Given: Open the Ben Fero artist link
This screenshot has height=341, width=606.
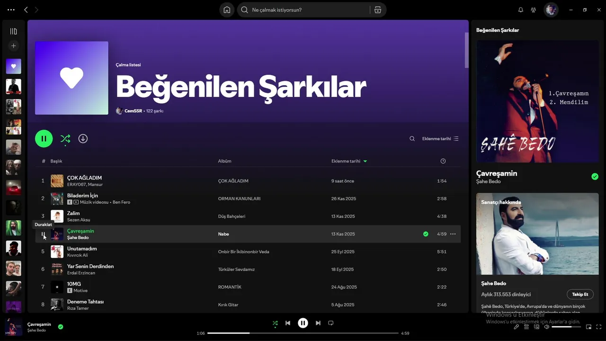Looking at the screenshot, I should 121,202.
